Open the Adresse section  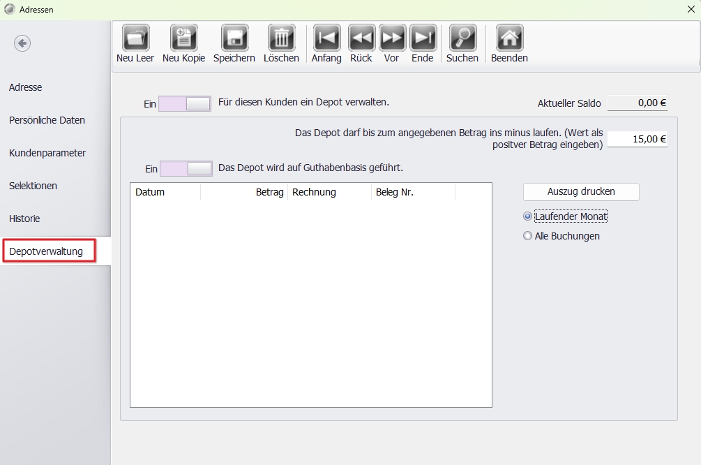coord(26,87)
